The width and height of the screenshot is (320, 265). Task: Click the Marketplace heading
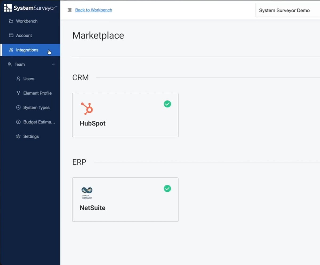click(x=98, y=35)
